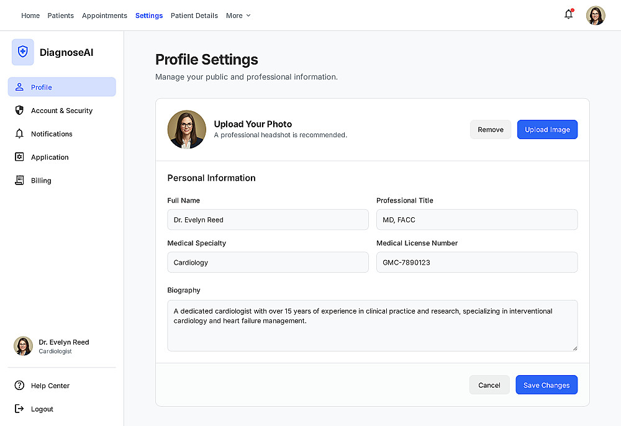Open the Patients tab
Viewport: 621px width, 426px height.
(61, 16)
